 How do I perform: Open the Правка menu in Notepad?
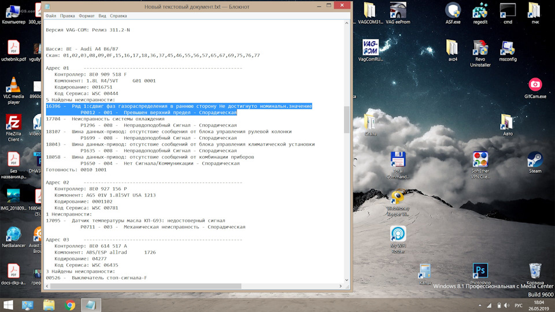click(67, 16)
